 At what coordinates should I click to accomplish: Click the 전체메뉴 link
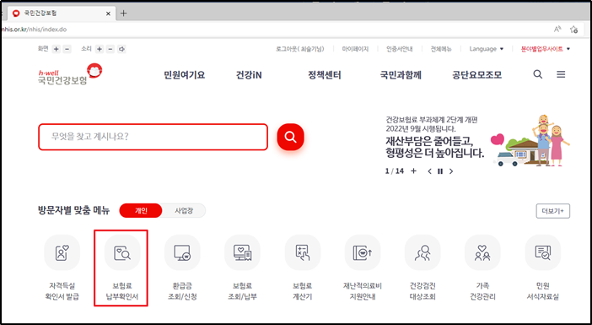(441, 49)
